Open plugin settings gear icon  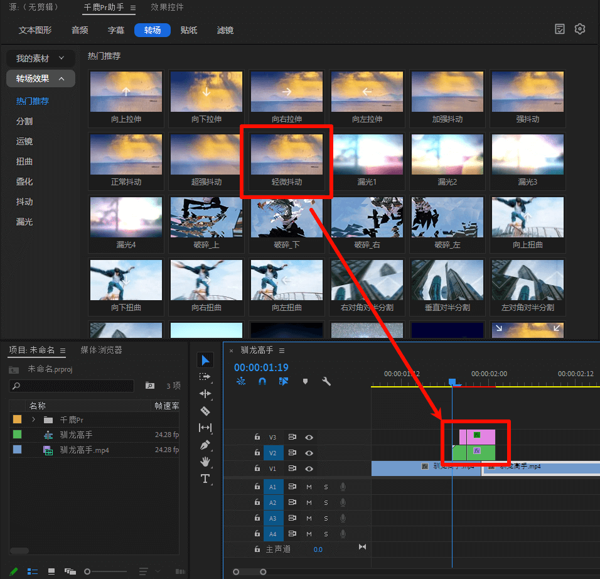tap(580, 30)
